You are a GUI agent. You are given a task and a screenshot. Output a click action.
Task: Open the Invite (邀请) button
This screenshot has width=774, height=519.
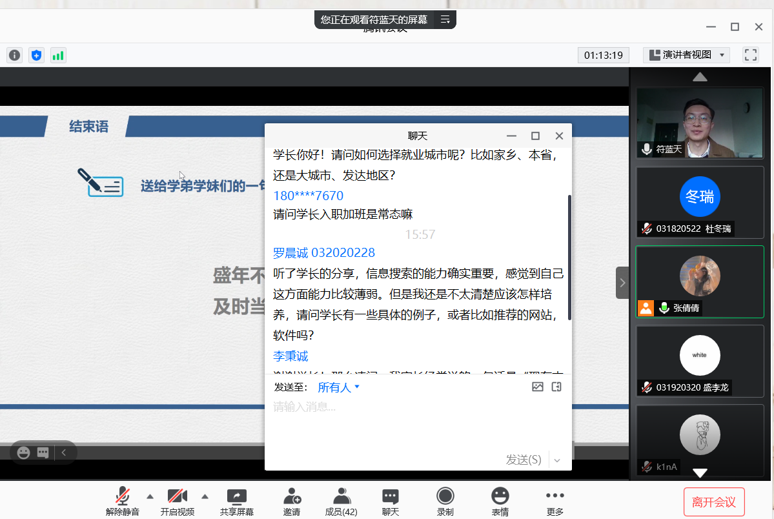point(292,502)
